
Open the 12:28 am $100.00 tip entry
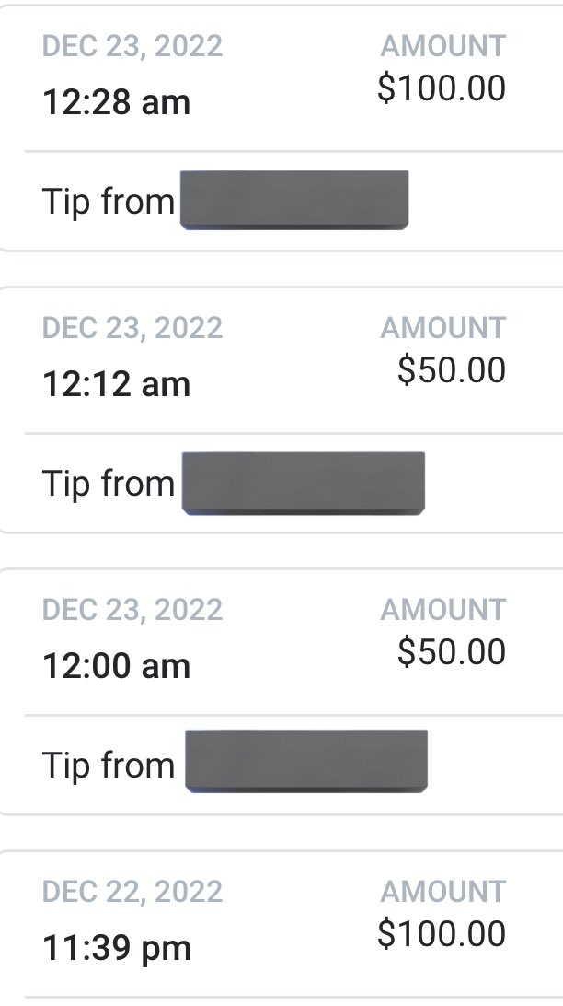coord(281,128)
